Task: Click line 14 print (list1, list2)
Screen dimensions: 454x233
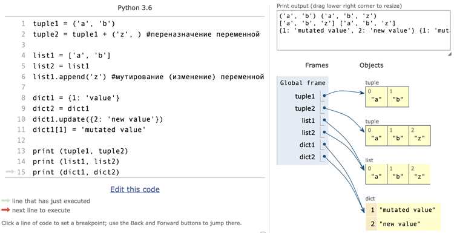Action: pos(76,162)
